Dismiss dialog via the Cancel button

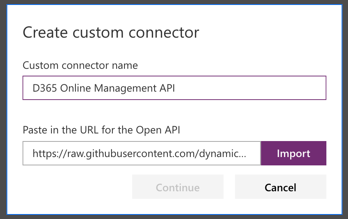pos(280,187)
